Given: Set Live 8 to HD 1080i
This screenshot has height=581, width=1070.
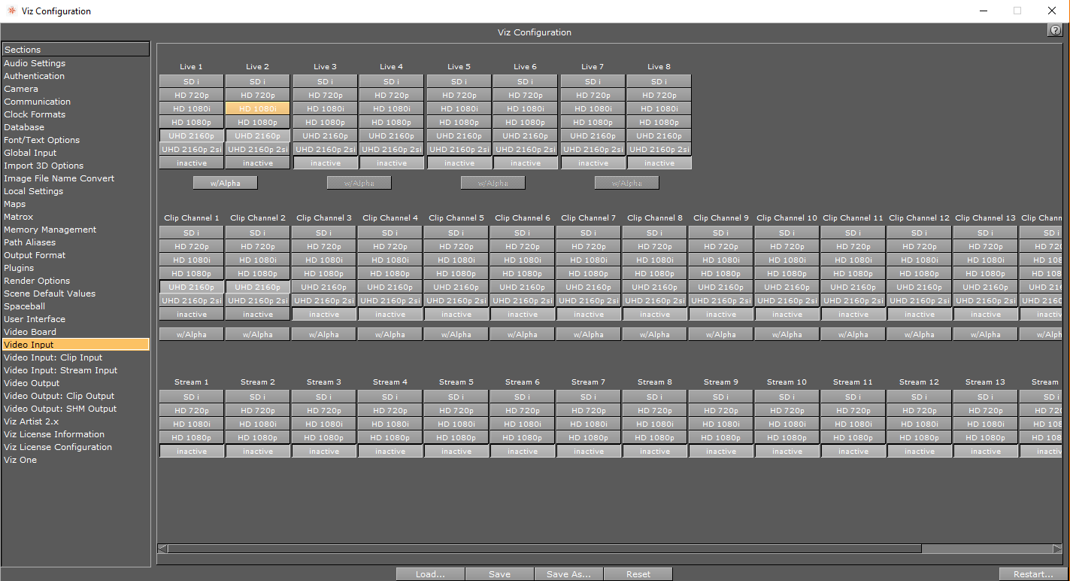Looking at the screenshot, I should click(x=659, y=108).
